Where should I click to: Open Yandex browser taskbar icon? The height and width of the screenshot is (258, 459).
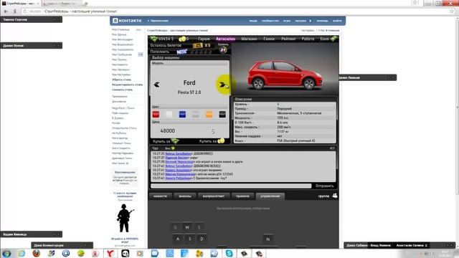(110, 253)
